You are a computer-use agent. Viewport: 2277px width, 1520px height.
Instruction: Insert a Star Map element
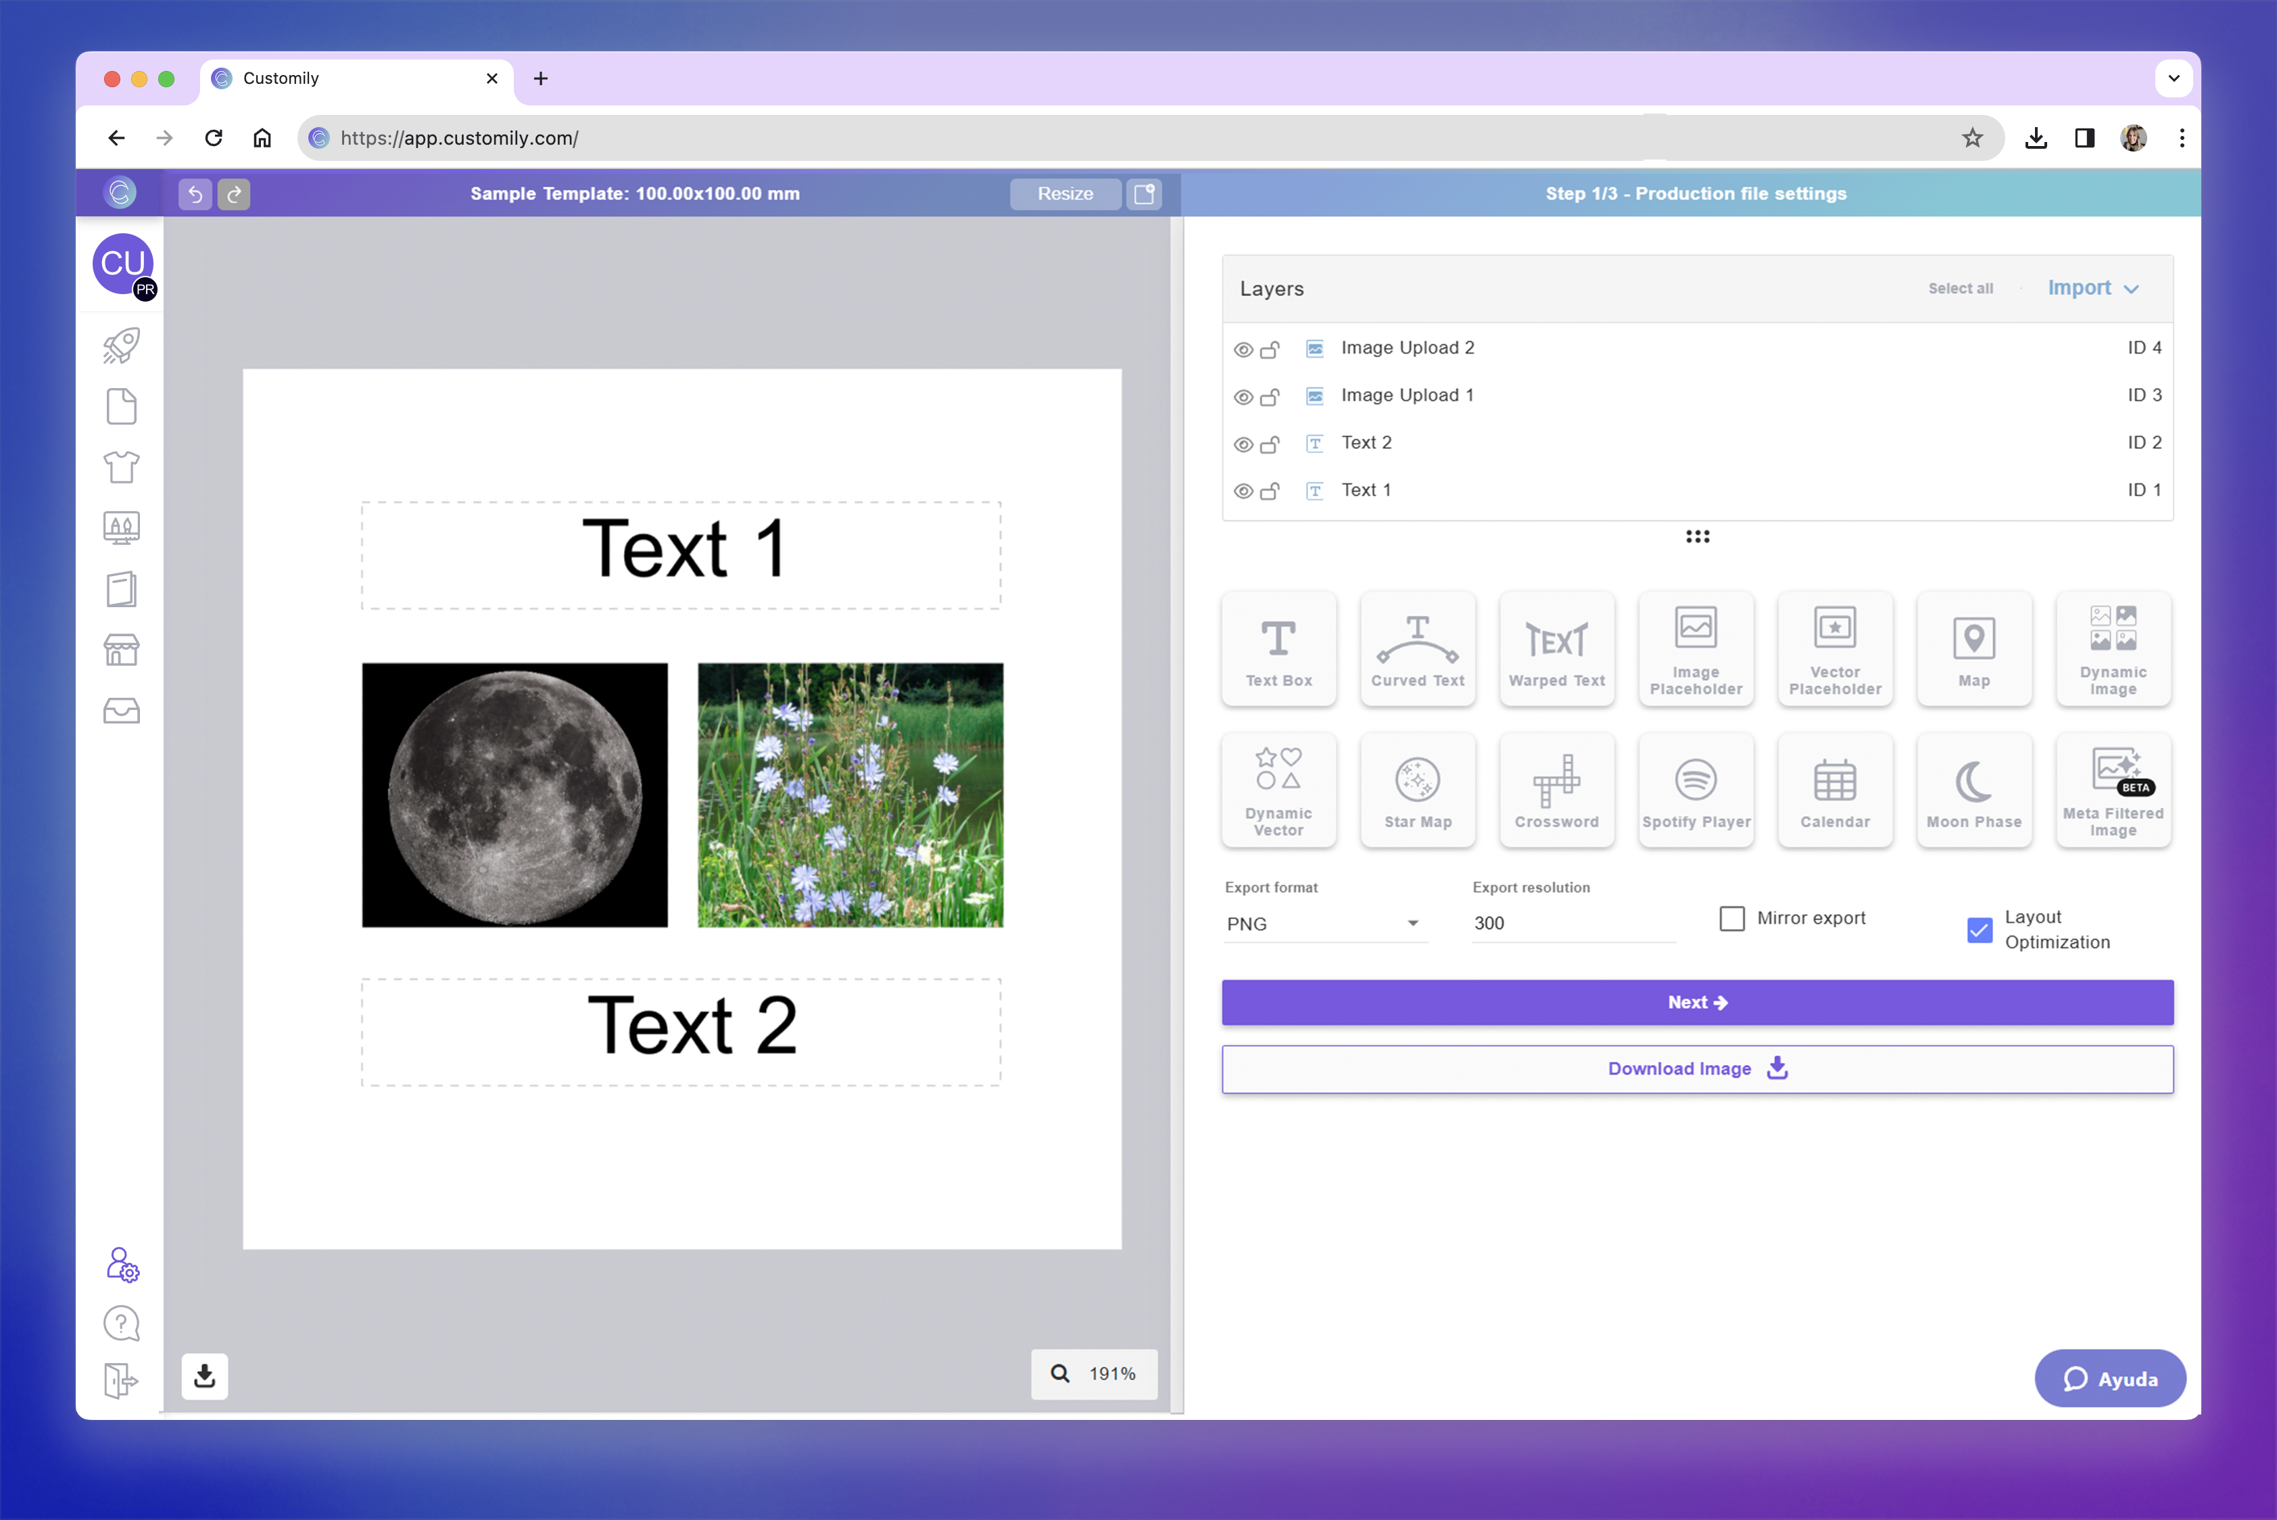pos(1417,790)
